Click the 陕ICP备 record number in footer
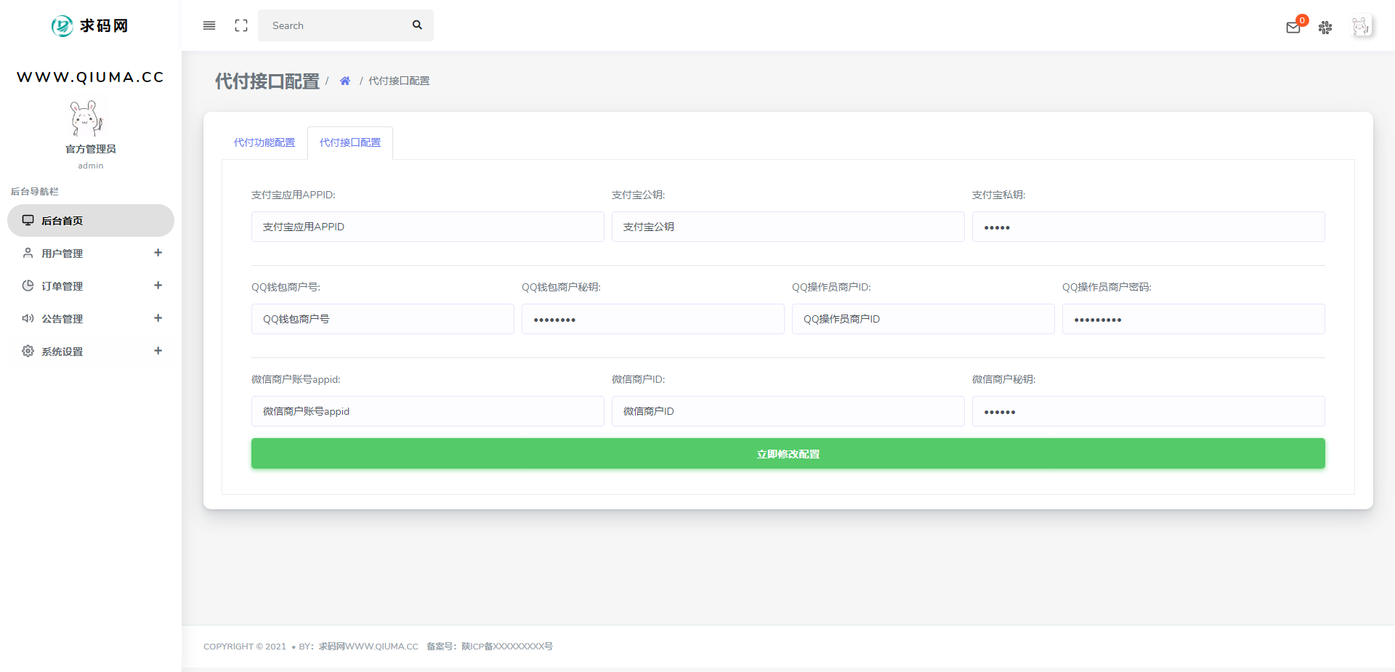1395x672 pixels. 507,646
